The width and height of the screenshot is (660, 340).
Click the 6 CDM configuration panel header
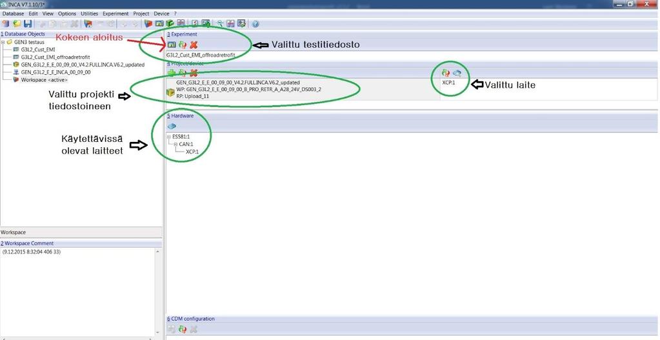191,319
